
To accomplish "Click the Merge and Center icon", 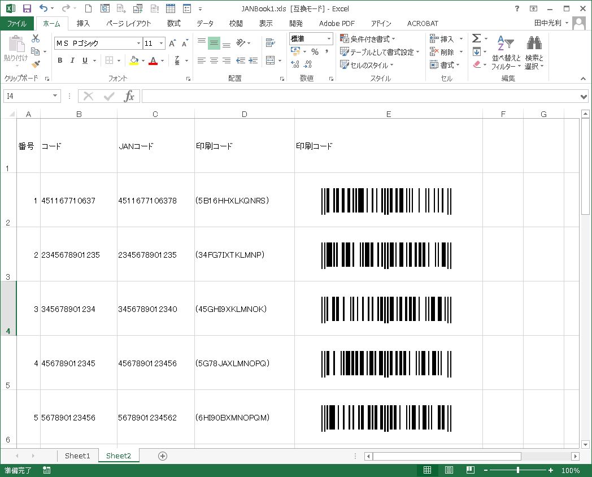I will click(271, 60).
